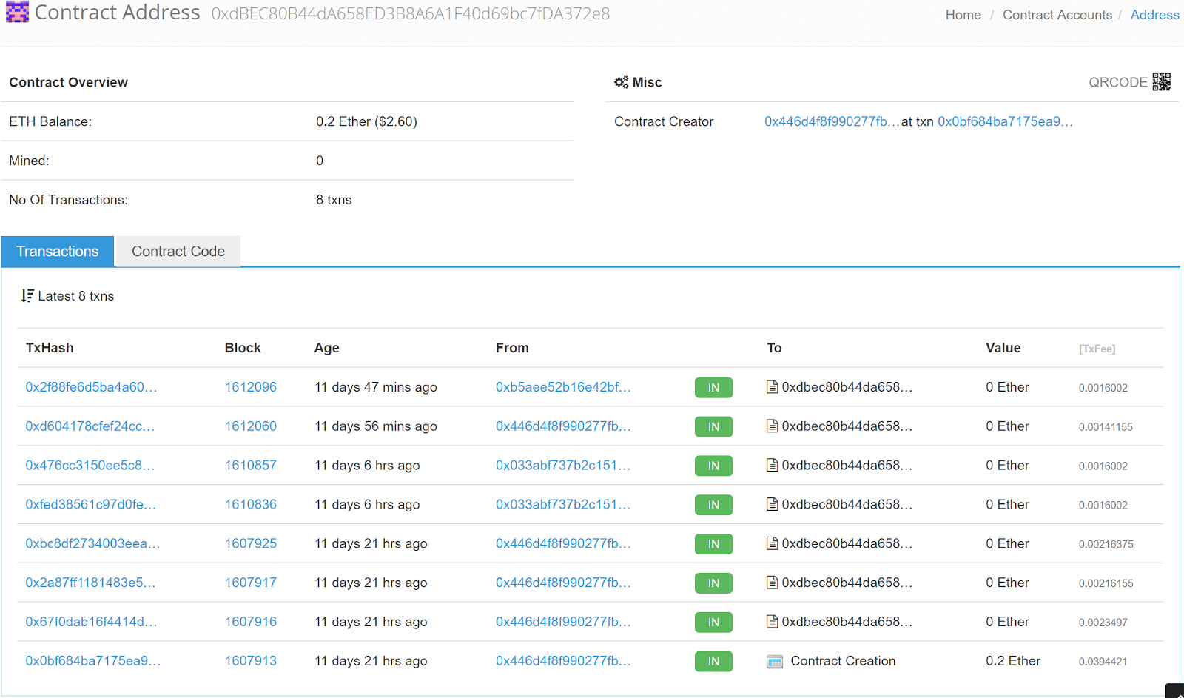Open block 1607913
Image resolution: width=1184 pixels, height=698 pixels.
point(251,661)
